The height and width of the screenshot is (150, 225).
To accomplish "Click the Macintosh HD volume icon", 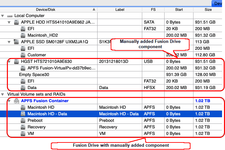I will [x=23, y=107].
